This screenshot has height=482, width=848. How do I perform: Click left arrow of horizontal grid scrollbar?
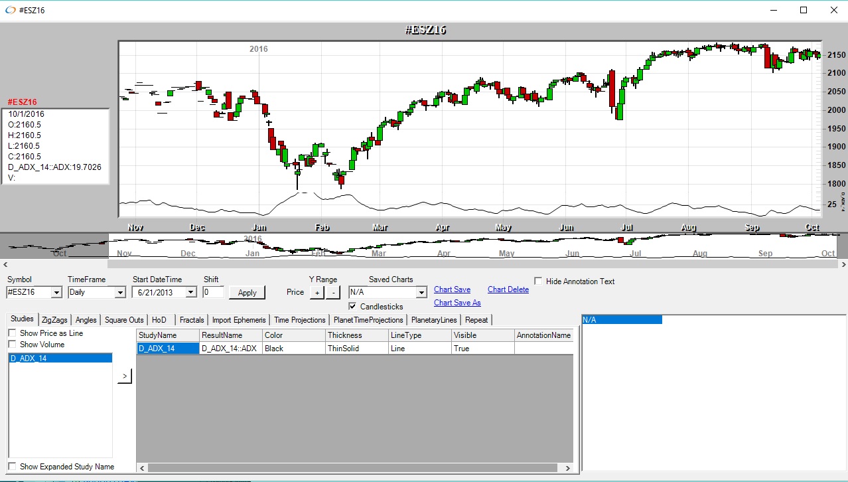[x=142, y=468]
